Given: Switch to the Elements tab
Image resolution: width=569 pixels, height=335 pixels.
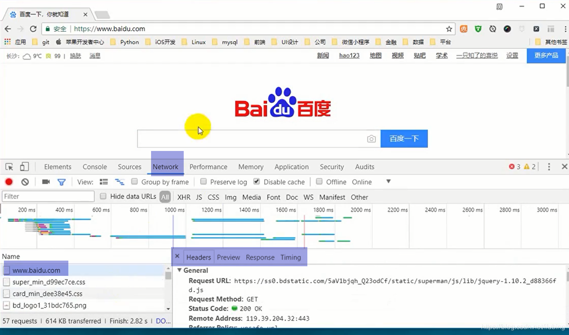Looking at the screenshot, I should 57,167.
